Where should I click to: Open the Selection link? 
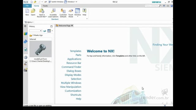coord(76,79)
